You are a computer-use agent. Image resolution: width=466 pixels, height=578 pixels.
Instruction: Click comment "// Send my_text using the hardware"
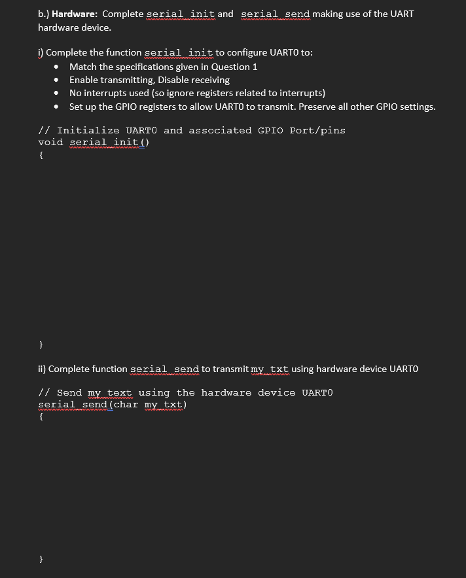[185, 393]
